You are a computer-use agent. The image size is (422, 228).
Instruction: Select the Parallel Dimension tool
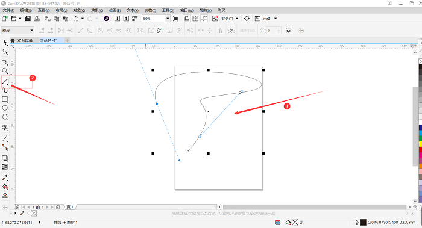click(5, 138)
